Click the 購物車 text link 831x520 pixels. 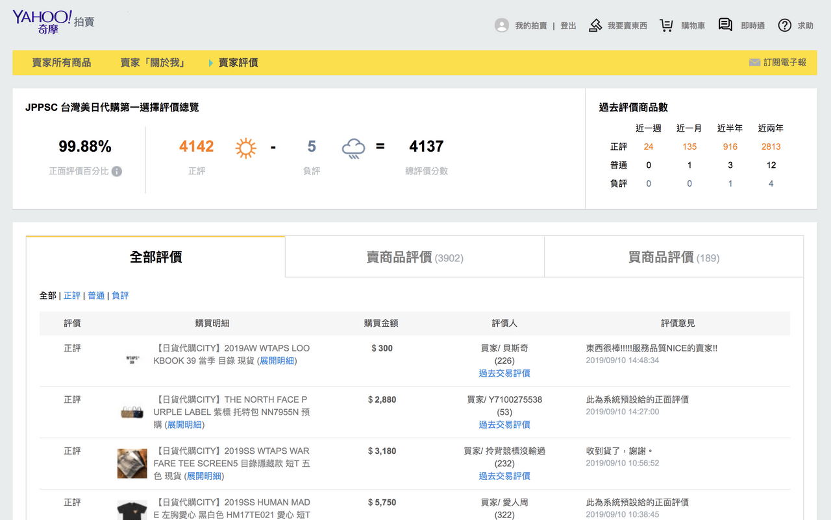point(693,26)
